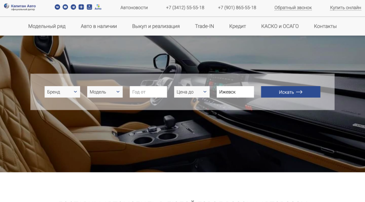Open the Авто в наличии menu
Screen dimensions: 365x202
[99, 26]
